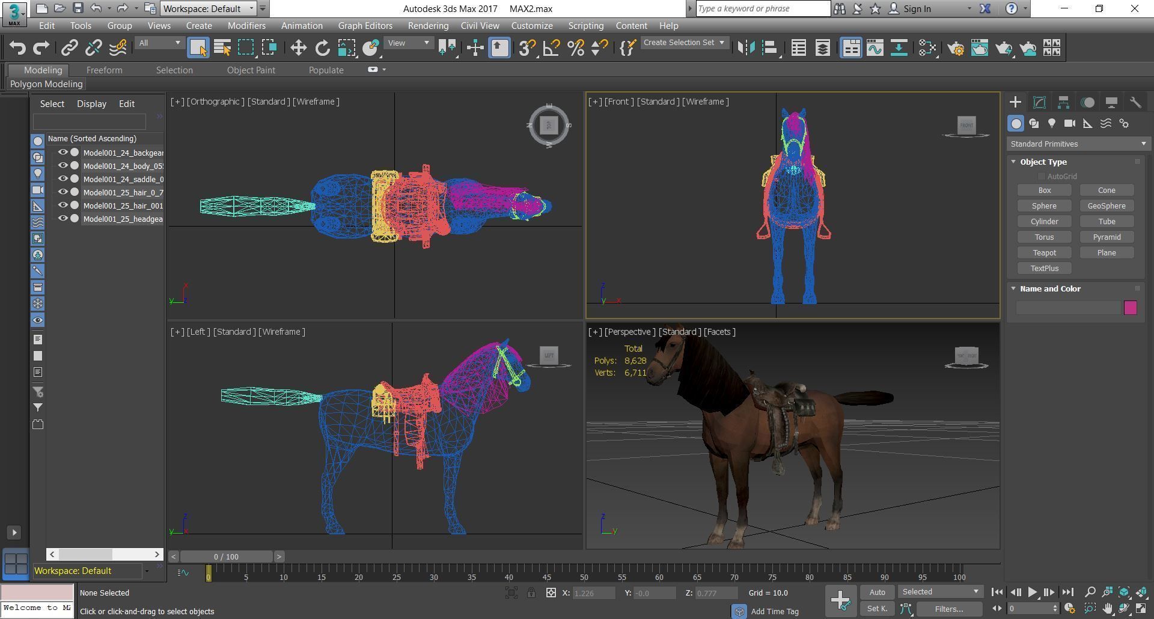This screenshot has height=619, width=1154.
Task: Click the Undo arrow in main toolbar
Action: point(17,47)
